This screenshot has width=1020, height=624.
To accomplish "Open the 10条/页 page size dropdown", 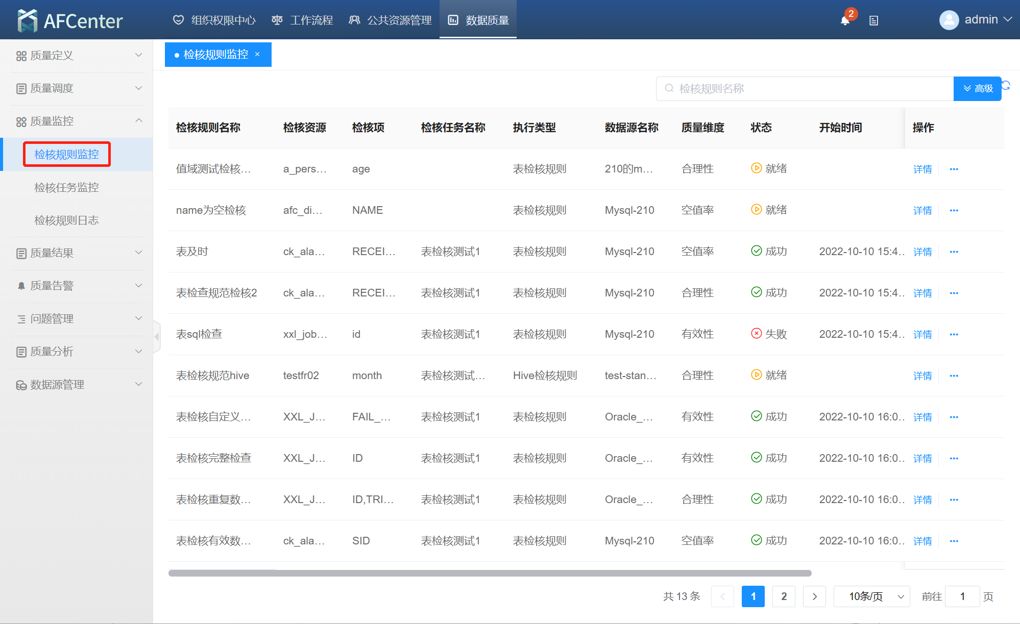I will click(871, 596).
